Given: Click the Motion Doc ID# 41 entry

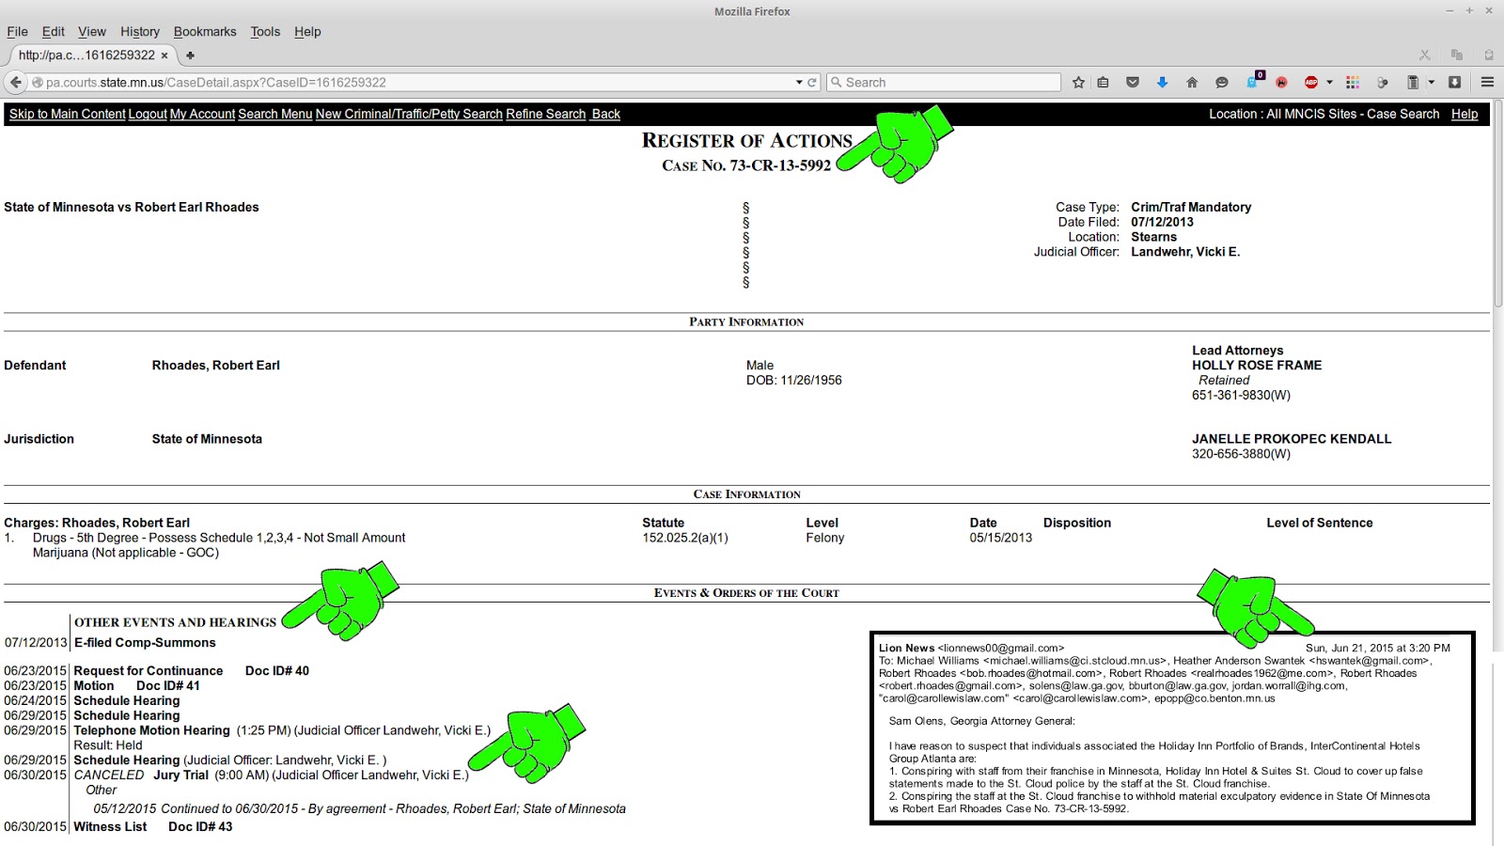Looking at the screenshot, I should click(137, 686).
